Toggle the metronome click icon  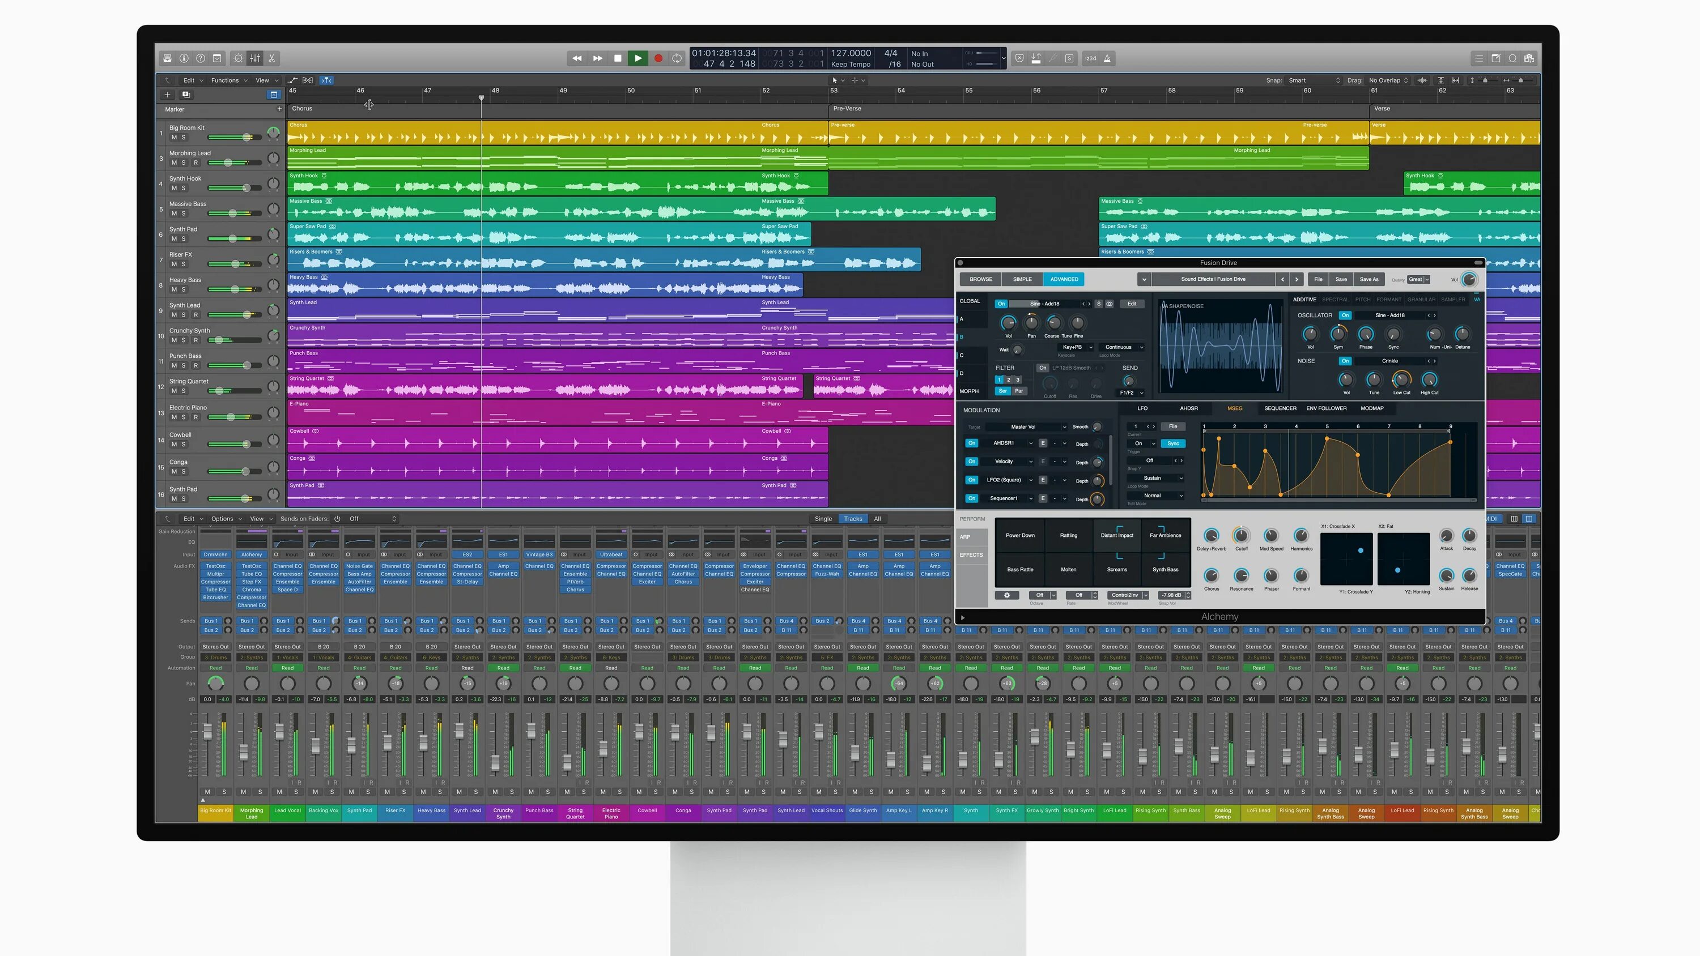[1107, 58]
